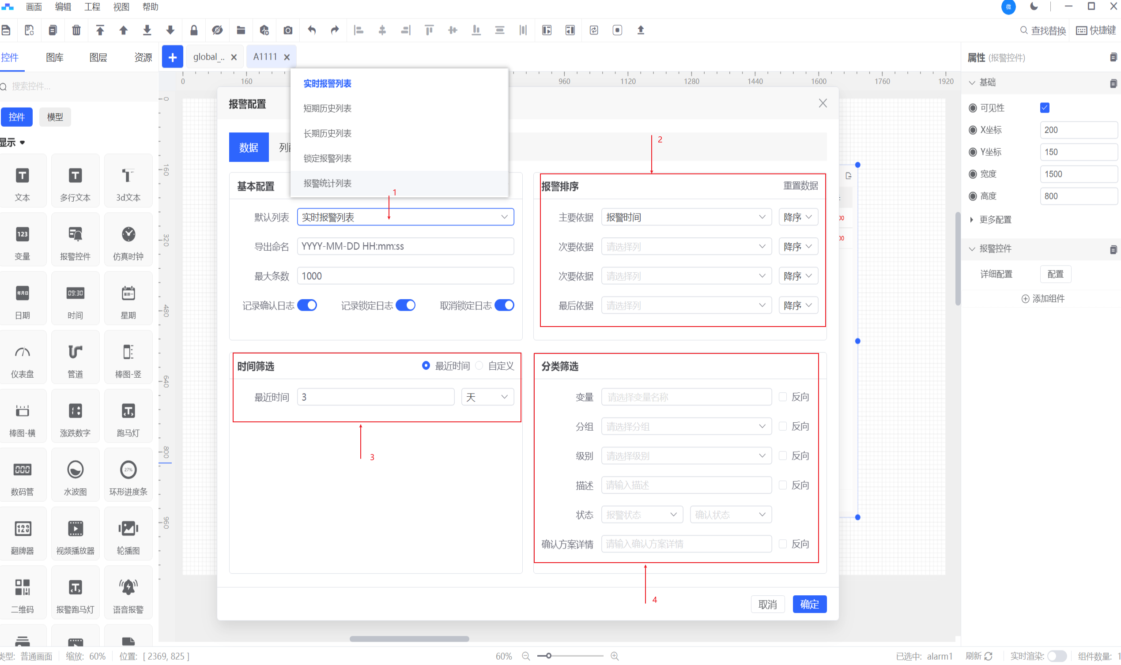
Task: Click the 确定 button
Action: coord(809,604)
